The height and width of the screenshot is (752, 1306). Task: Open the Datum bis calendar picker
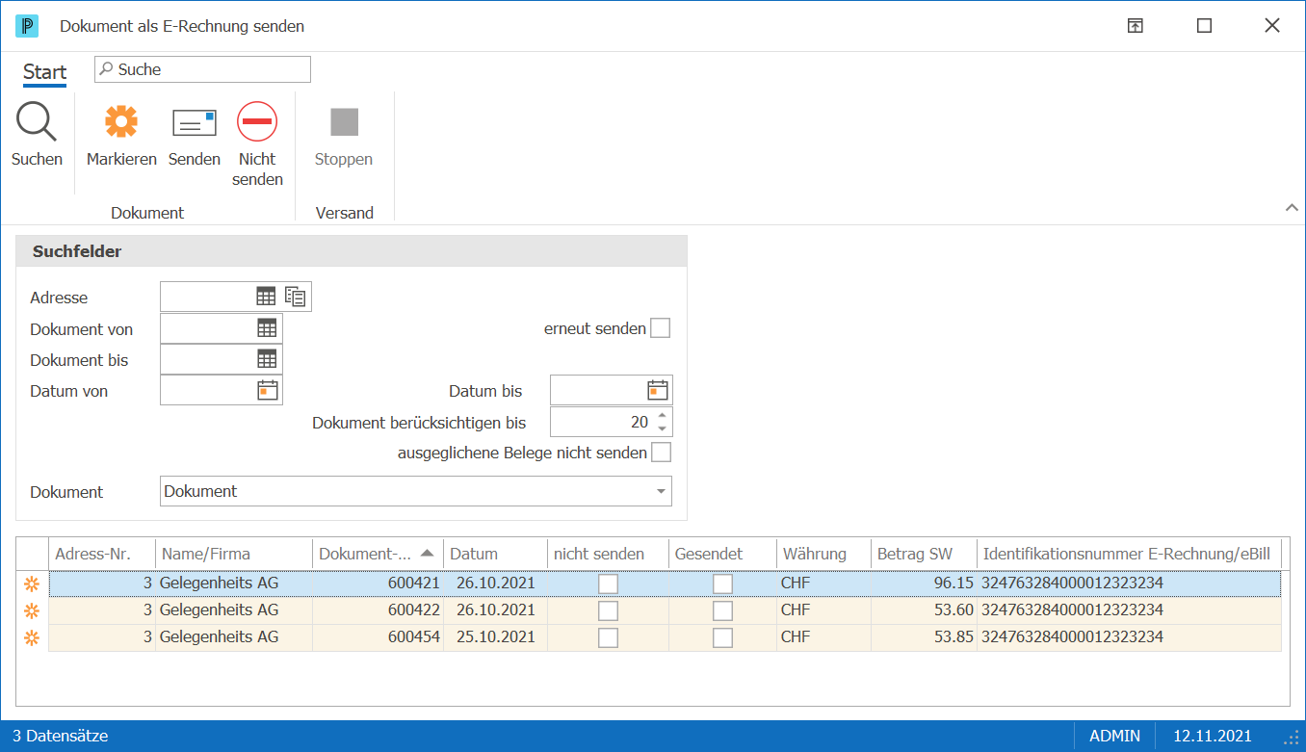coord(658,390)
